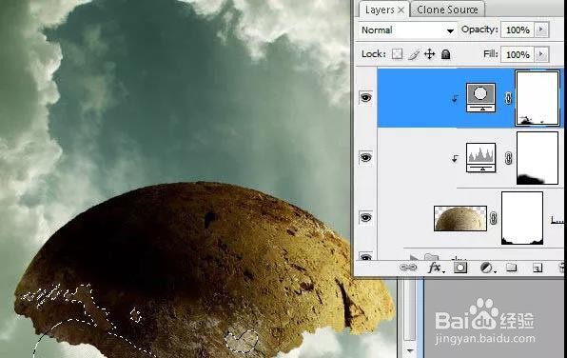This screenshot has height=358, width=567.
Task: Click the Link Layers button
Action: pos(408,268)
